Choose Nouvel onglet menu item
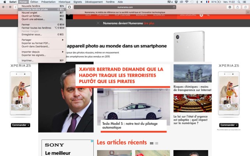The height and width of the screenshot is (156, 250). point(42,12)
